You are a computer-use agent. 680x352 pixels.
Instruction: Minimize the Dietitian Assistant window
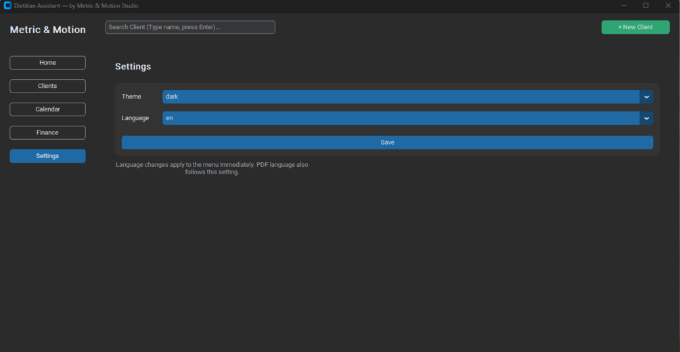pyautogui.click(x=624, y=5)
